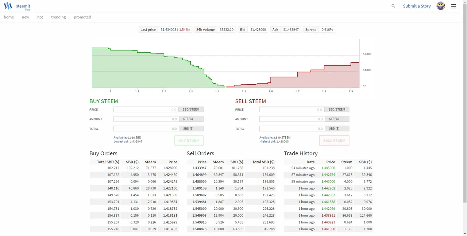Viewport: 467px width, 236px height.
Task: Select buy order priced 1.428000
Action: [x=134, y=168]
